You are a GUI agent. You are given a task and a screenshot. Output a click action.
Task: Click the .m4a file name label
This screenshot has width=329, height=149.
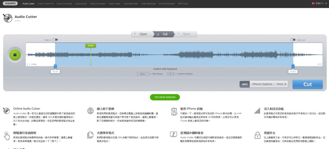coord(32,64)
